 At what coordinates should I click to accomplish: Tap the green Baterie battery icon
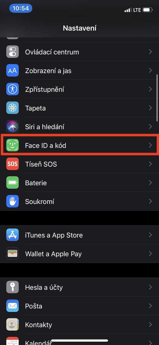coord(12,183)
